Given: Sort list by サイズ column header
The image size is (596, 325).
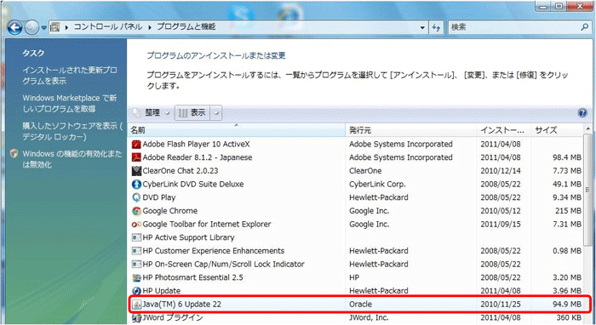Looking at the screenshot, I should point(557,130).
